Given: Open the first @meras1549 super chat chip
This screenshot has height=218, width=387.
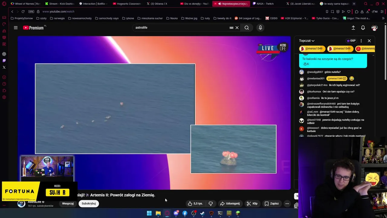Looking at the screenshot, I should [312, 48].
